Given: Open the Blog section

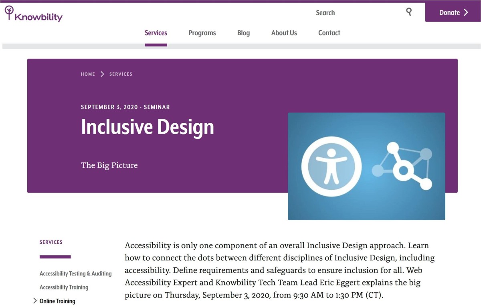Looking at the screenshot, I should pyautogui.click(x=243, y=33).
